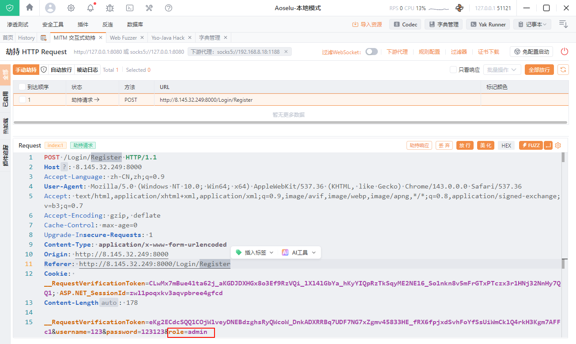Image resolution: width=576 pixels, height=344 pixels.
Task: Toggle the 过滤WebSocket switch
Action: pyautogui.click(x=371, y=52)
